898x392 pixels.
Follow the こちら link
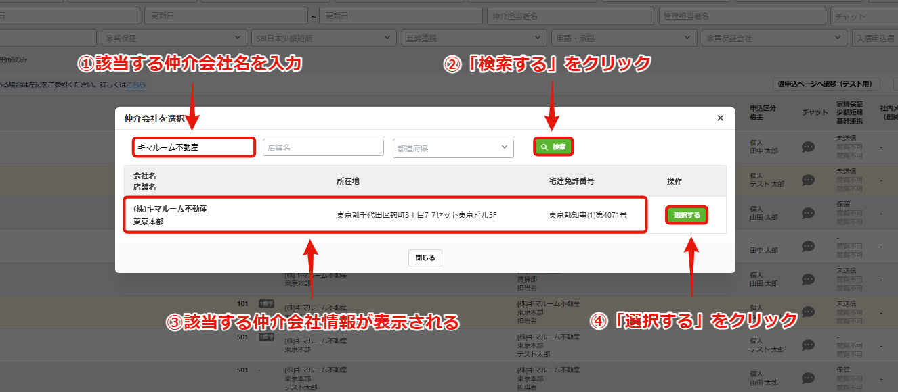[135, 84]
